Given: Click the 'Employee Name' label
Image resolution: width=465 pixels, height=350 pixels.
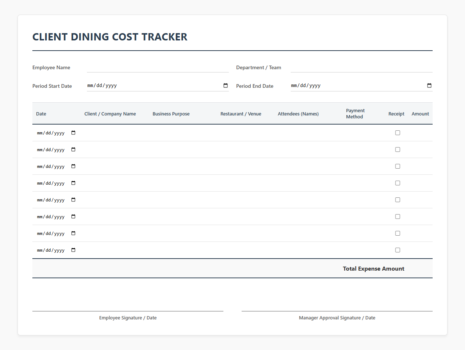Looking at the screenshot, I should point(51,67).
